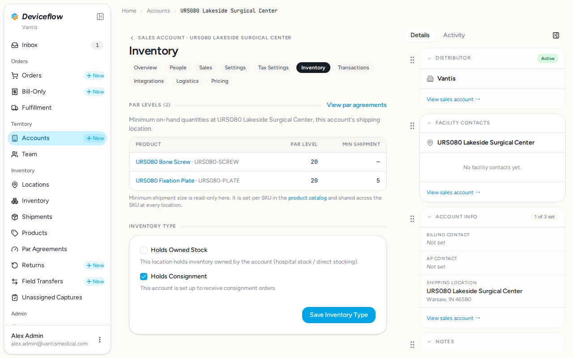Viewport: 573px width, 358px height.
Task: Click the Accounts building icon
Action: click(x=15, y=138)
